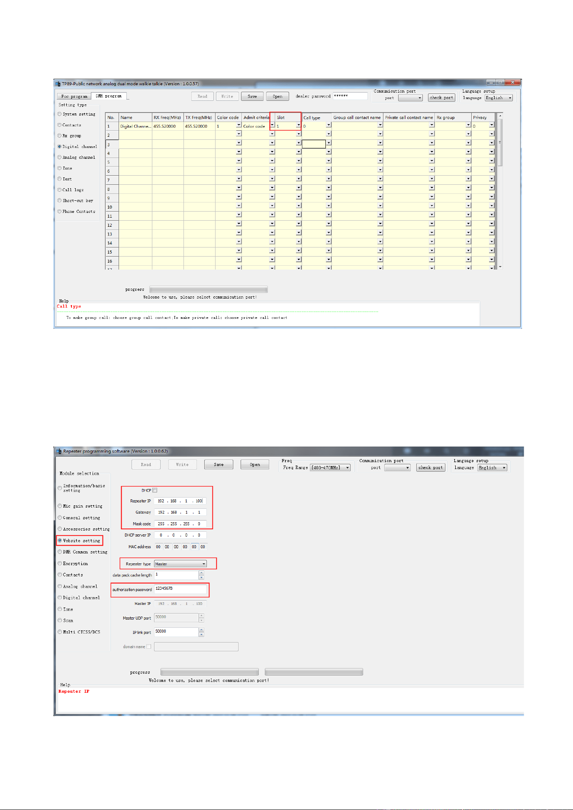Open the Slot dropdown in row 1

click(x=299, y=125)
